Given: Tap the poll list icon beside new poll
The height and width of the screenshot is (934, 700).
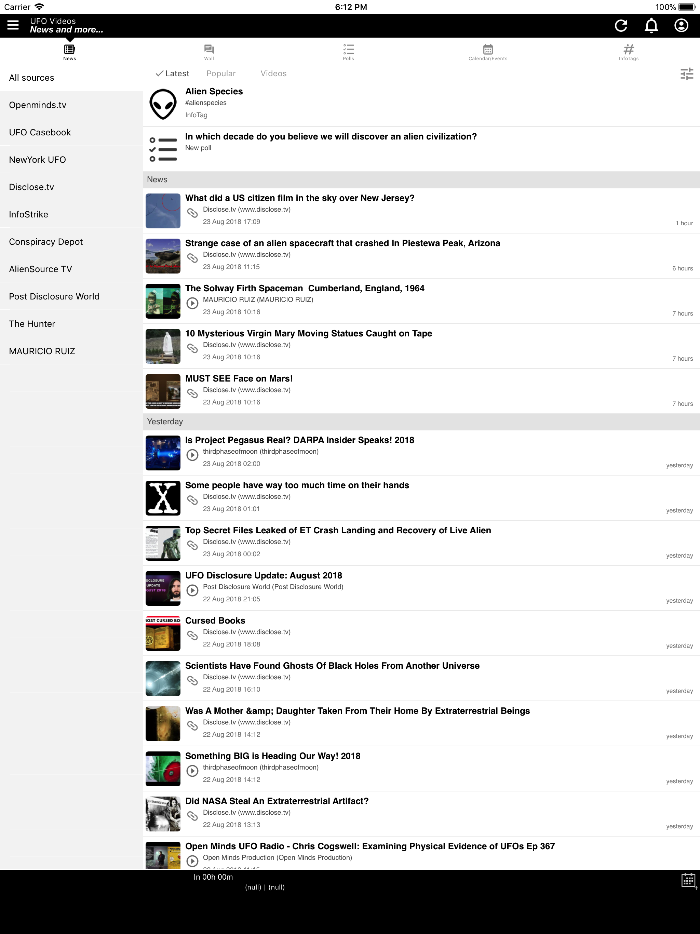Looking at the screenshot, I should point(163,149).
